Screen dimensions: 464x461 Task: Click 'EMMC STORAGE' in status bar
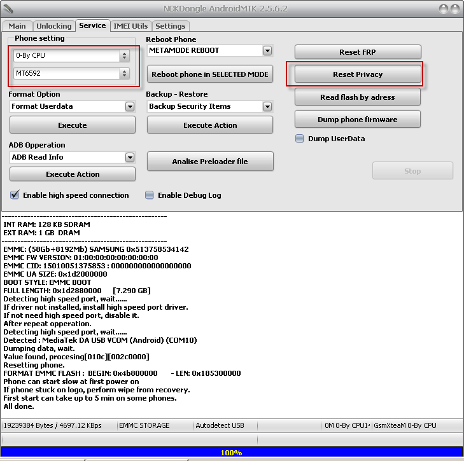pyautogui.click(x=144, y=425)
